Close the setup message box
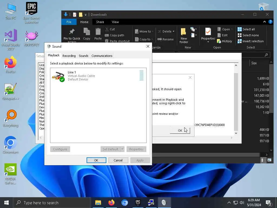Viewport: 277px width, 208px height. (190, 77)
